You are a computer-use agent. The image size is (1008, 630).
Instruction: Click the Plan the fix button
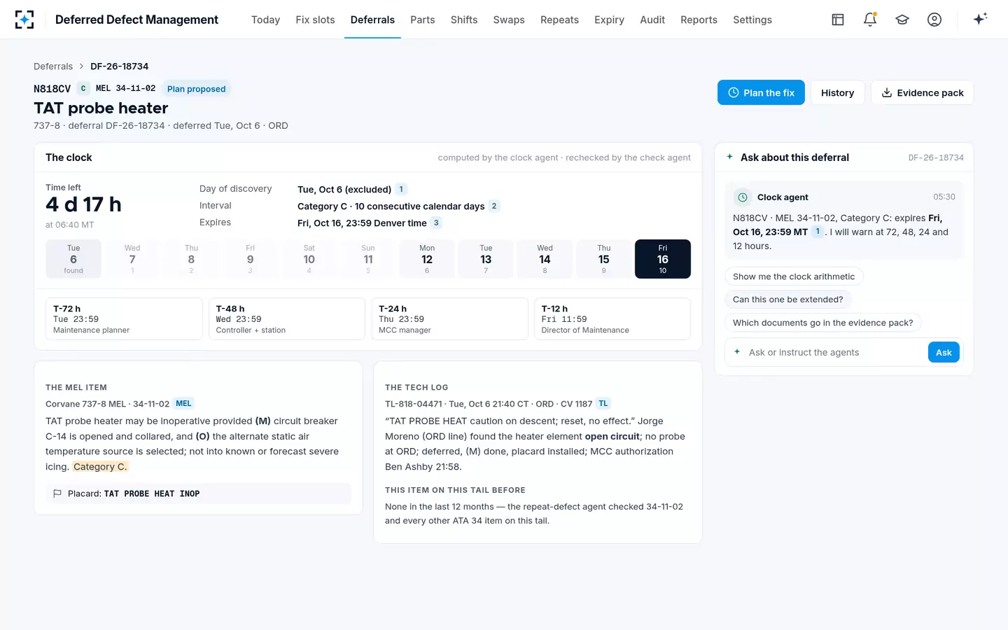click(761, 92)
